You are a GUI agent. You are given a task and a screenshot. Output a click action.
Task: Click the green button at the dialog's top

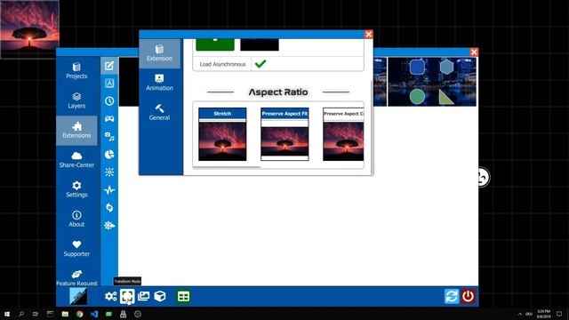(x=215, y=44)
